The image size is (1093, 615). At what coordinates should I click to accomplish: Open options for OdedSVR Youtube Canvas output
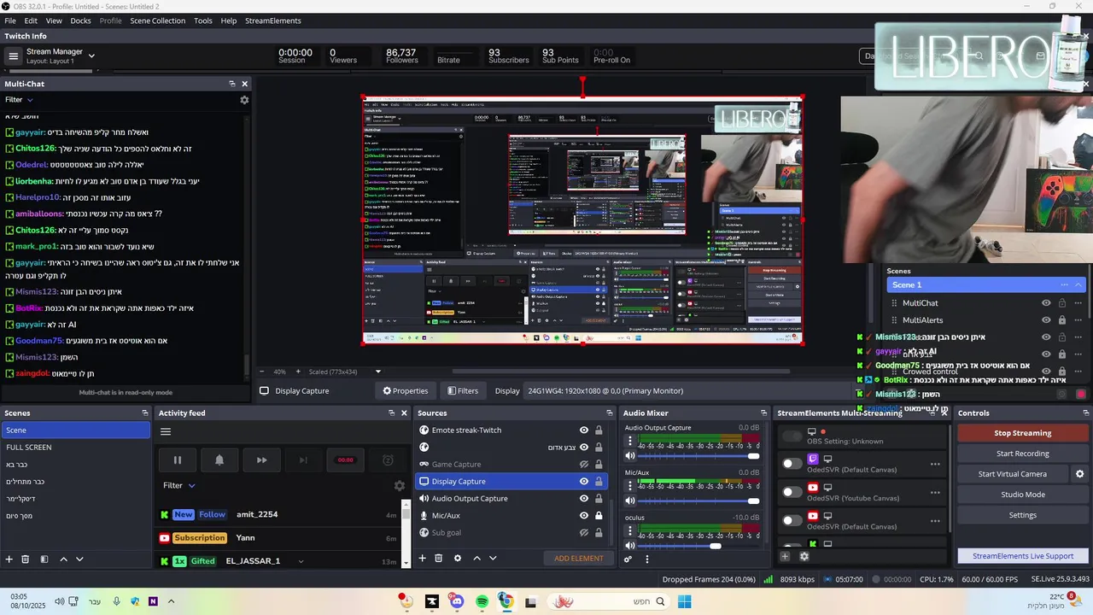935,493
